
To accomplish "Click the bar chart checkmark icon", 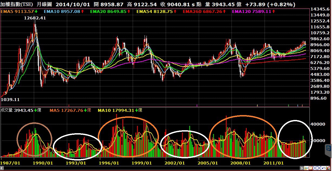I will point(328,168).
